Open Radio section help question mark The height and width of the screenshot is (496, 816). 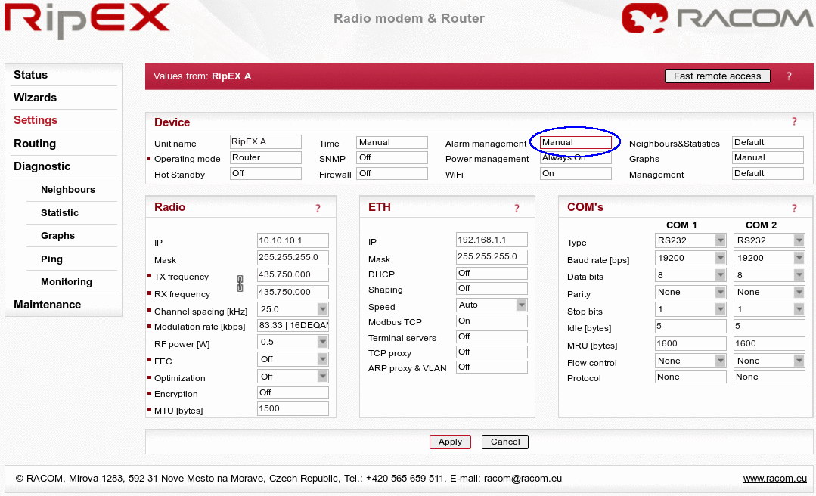click(318, 208)
